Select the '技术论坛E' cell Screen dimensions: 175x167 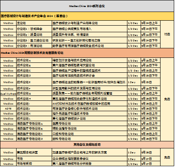pos(34,82)
